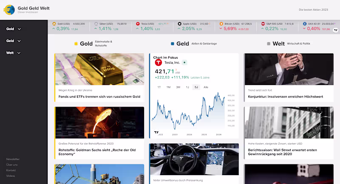Click the gray square Welt category marker
Viewport: 340px width, 184px height.
coord(269,44)
